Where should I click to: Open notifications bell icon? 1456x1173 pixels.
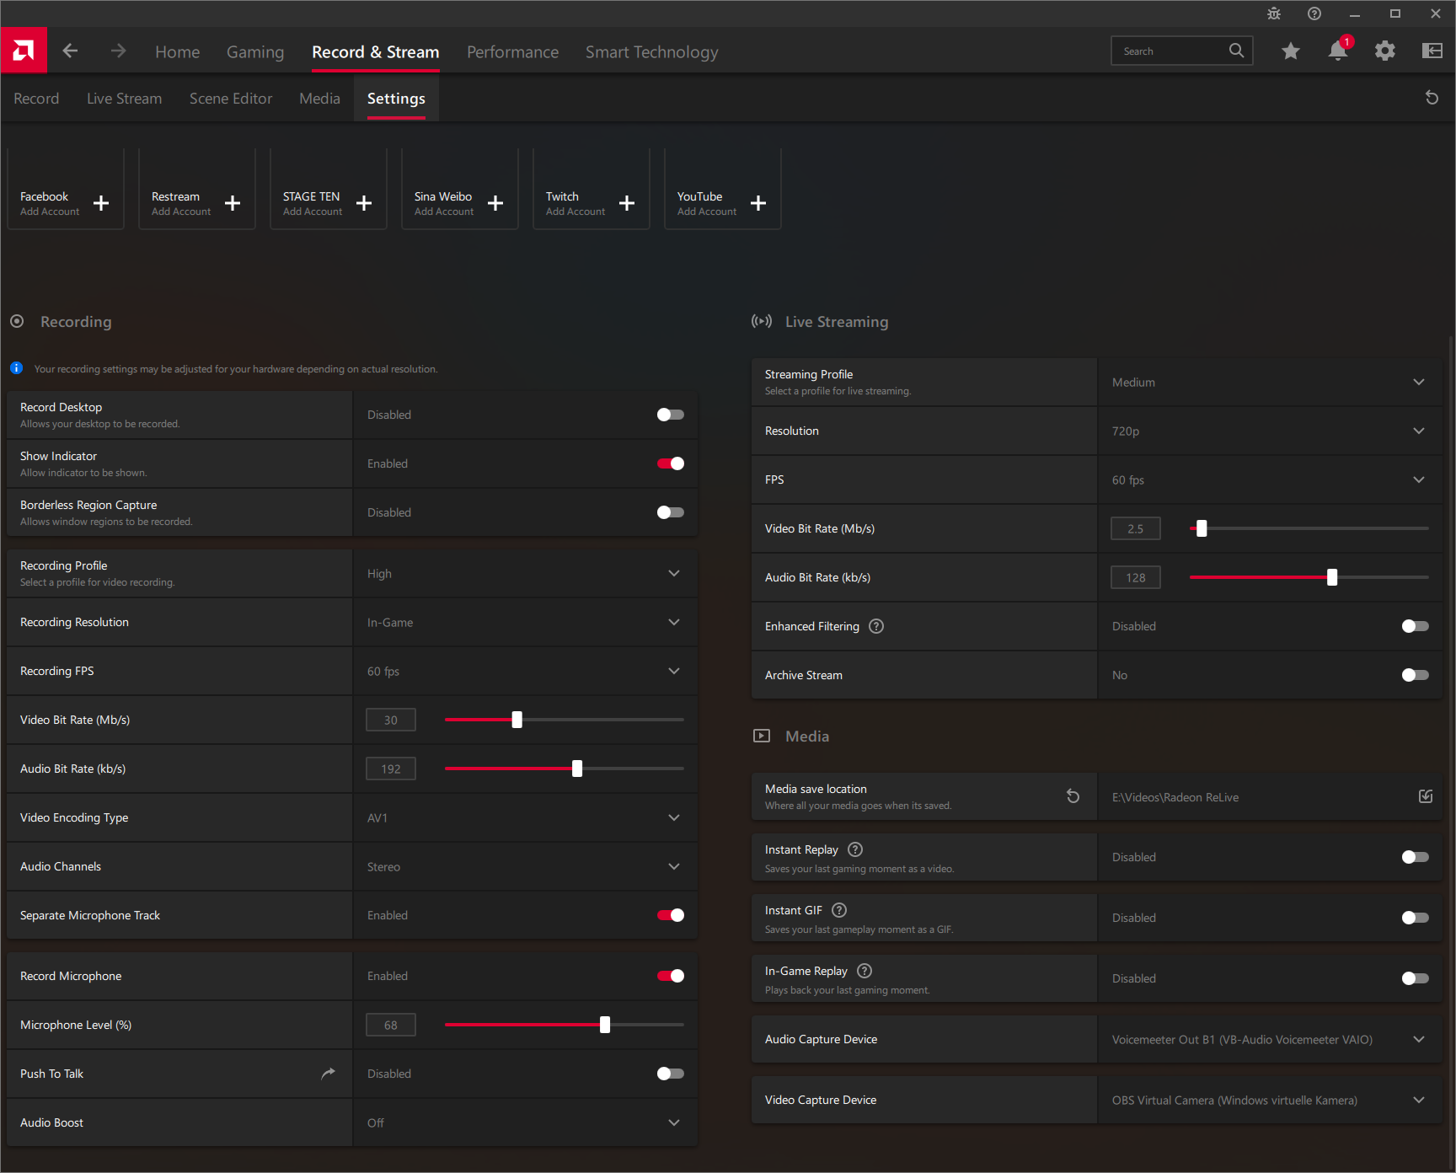point(1338,51)
